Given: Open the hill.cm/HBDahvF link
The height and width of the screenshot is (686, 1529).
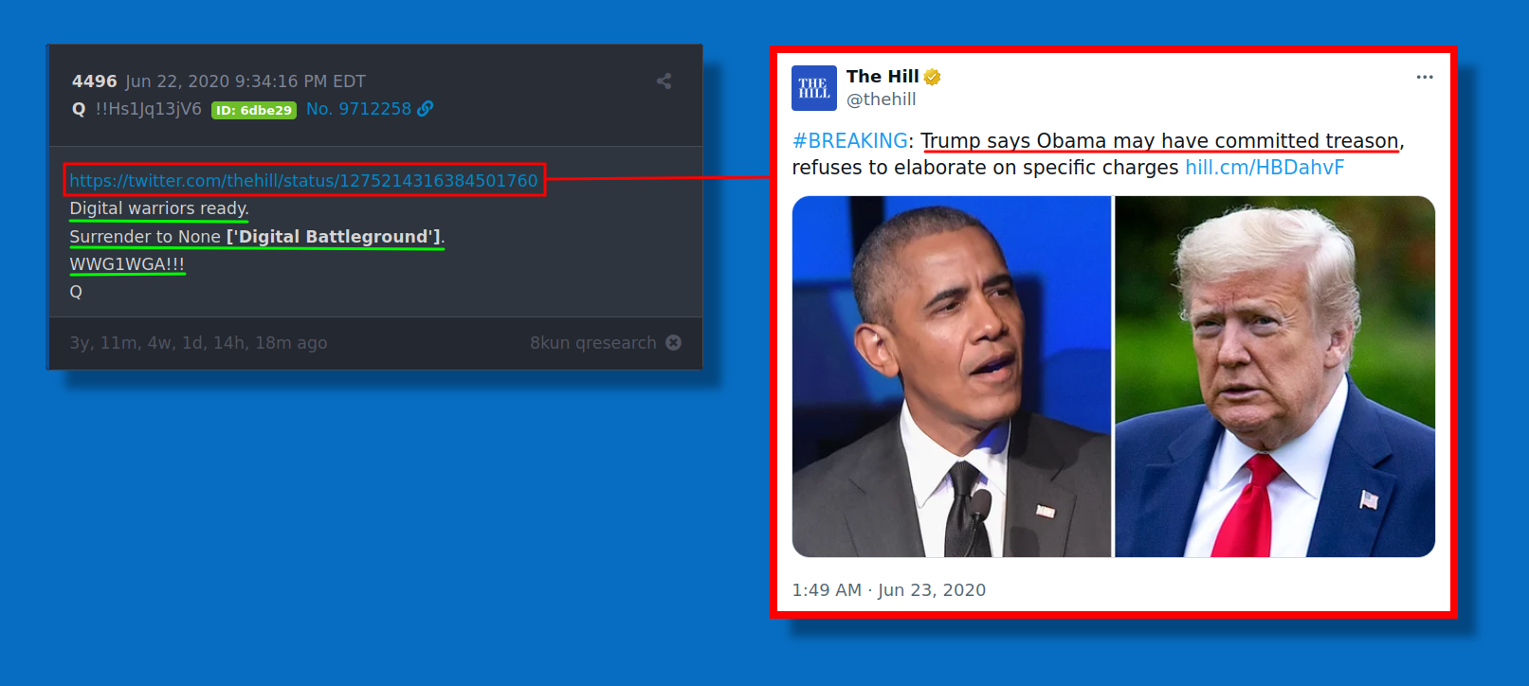Looking at the screenshot, I should click(x=1265, y=168).
